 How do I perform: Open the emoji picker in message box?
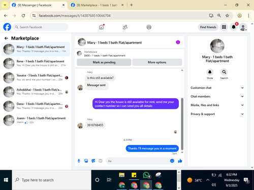[172, 161]
